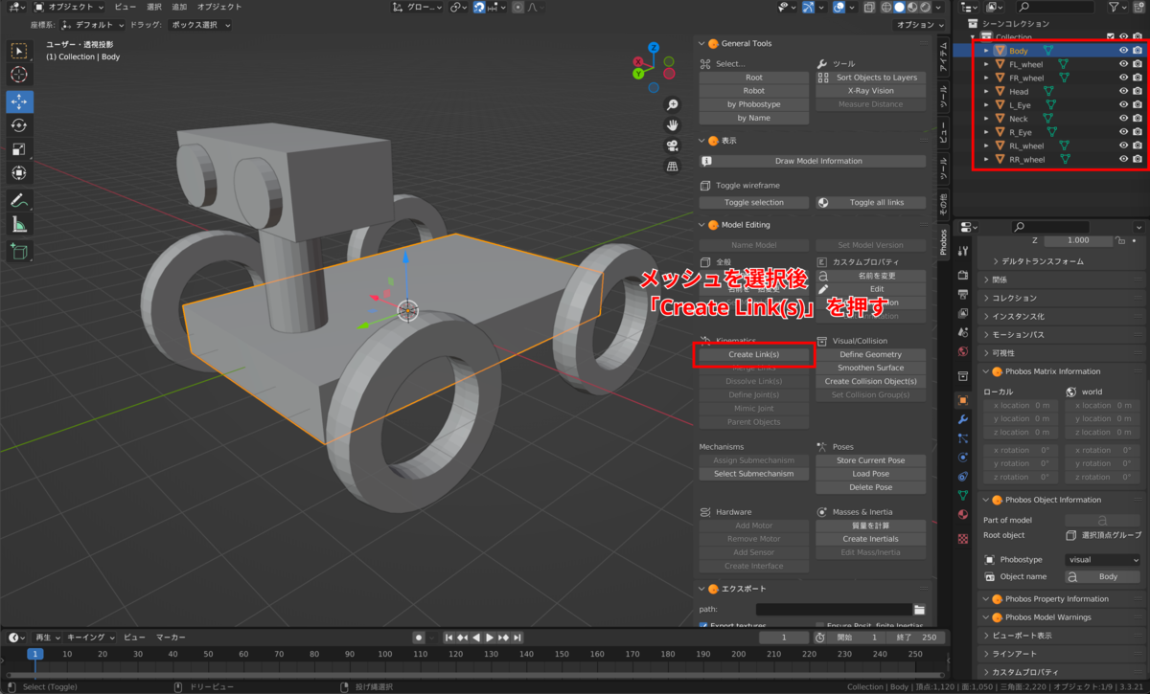Click Sort Objects to Layers button
The width and height of the screenshot is (1150, 694).
(871, 78)
